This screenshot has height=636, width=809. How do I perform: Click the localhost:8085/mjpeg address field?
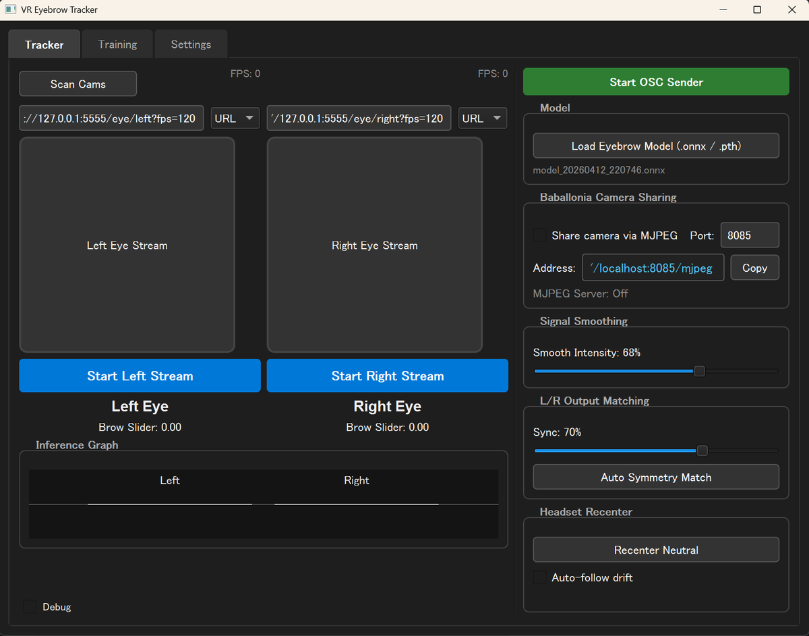(653, 268)
